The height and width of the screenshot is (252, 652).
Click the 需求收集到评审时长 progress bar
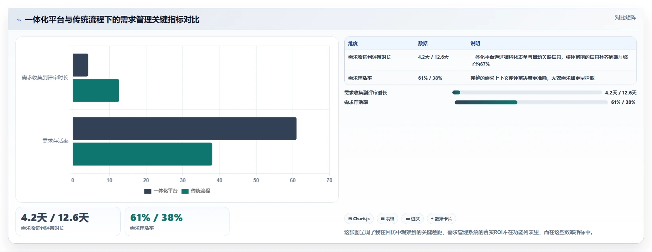point(527,92)
